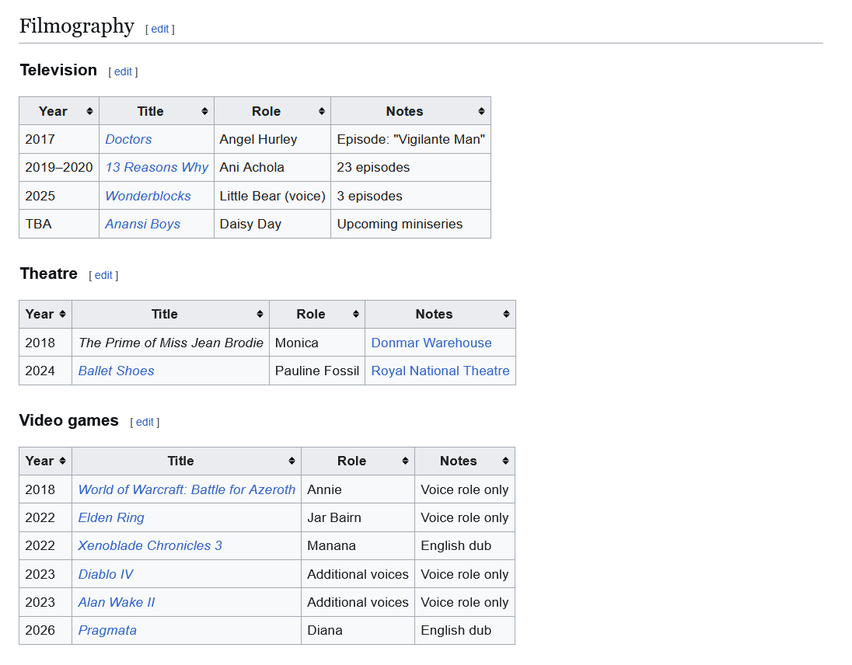Screen dimensions: 852x665
Task: Click the Pauline Fossil role cell
Action: pyautogui.click(x=317, y=371)
